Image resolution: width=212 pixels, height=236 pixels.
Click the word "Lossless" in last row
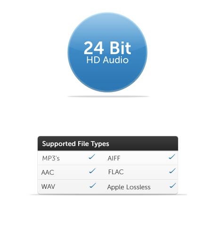(139, 187)
